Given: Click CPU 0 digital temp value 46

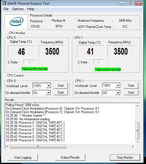Looking at the screenshot, I should 21,52.
